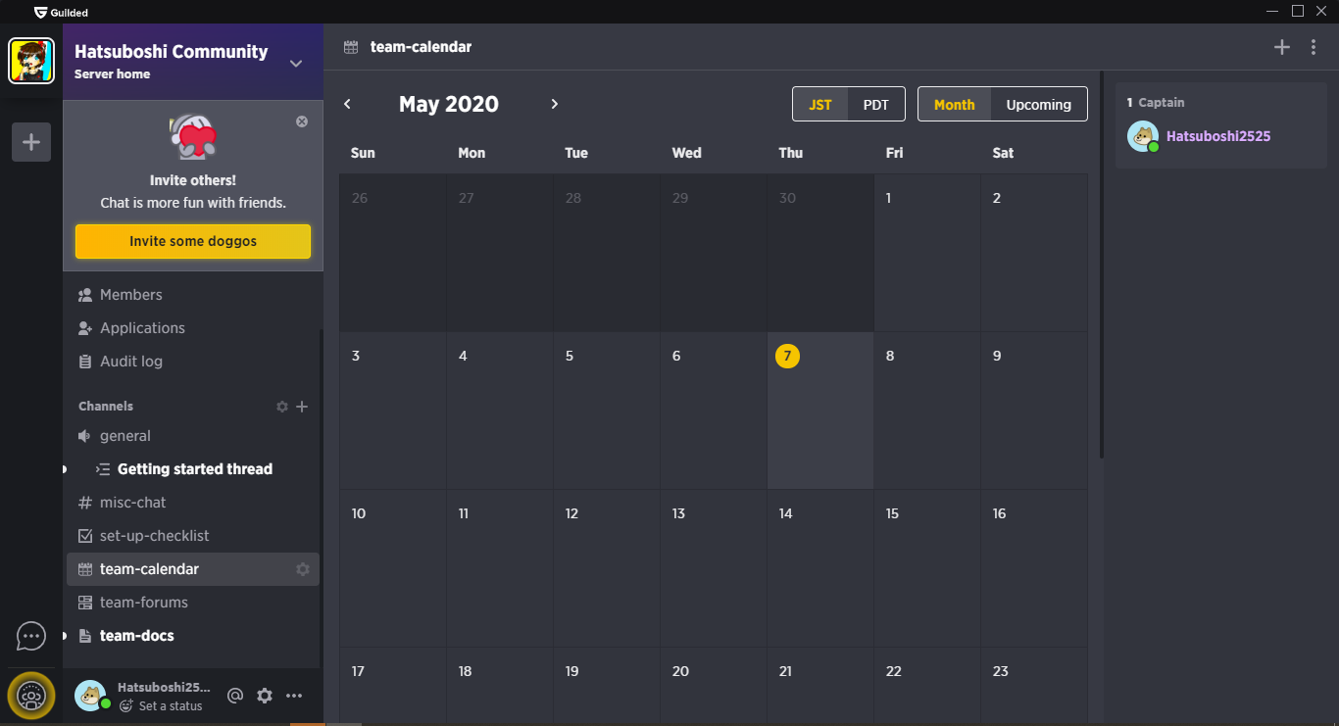
Task: Select May 15 calendar cell
Action: 927,568
